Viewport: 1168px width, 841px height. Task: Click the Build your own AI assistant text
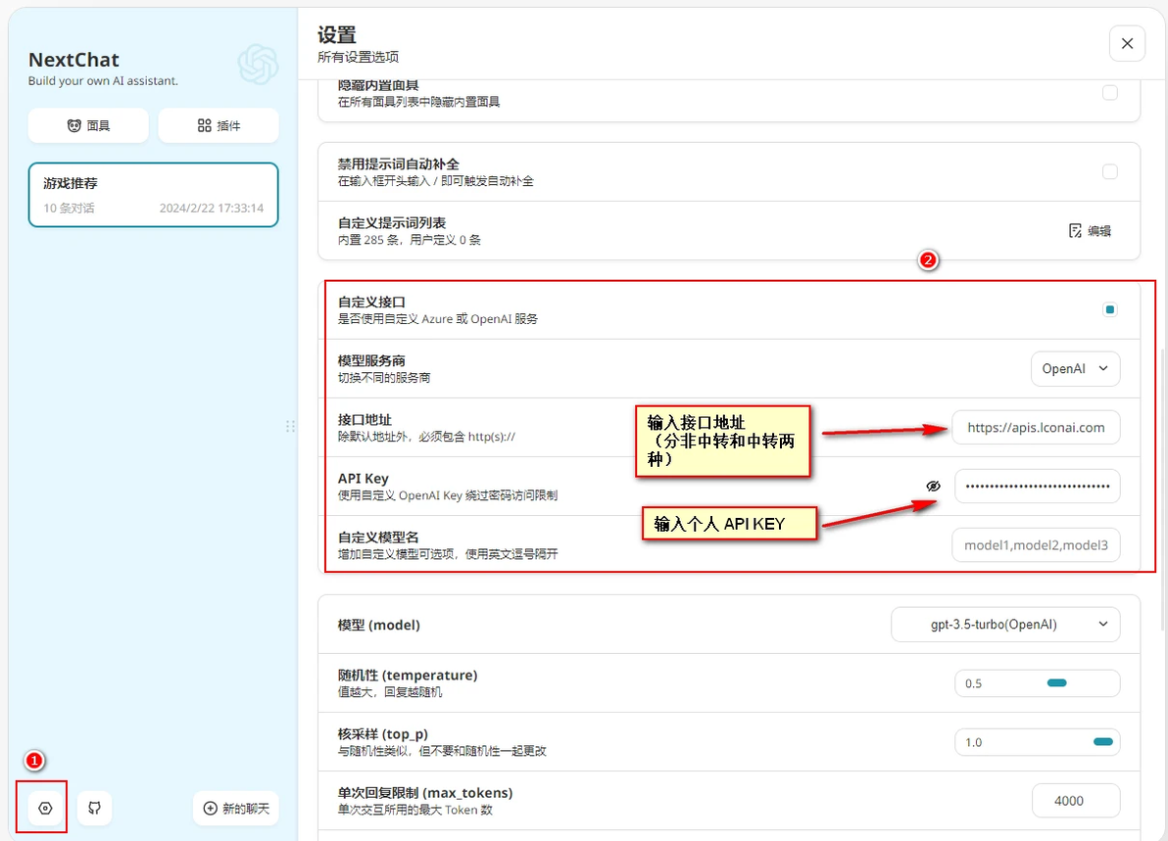coord(103,80)
